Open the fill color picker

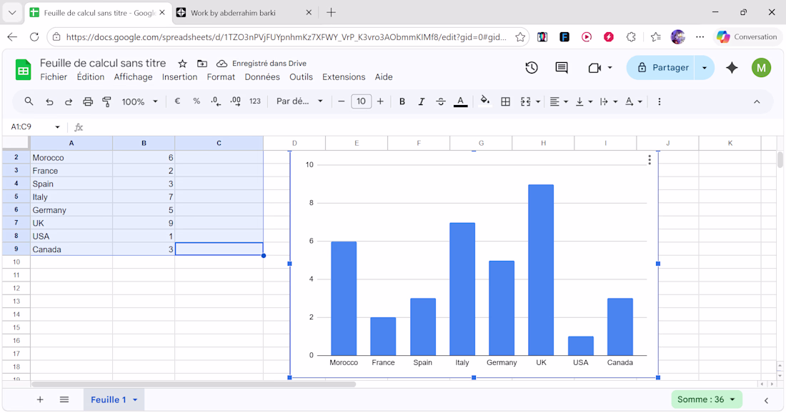tap(484, 101)
